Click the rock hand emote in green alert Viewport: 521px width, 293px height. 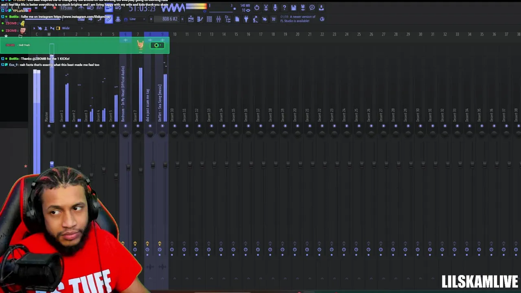[x=140, y=45]
